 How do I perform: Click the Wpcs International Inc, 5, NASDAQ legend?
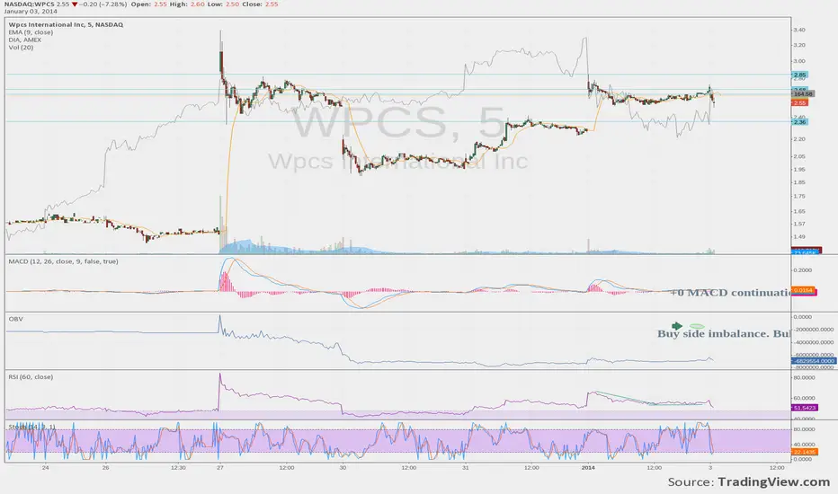66,24
